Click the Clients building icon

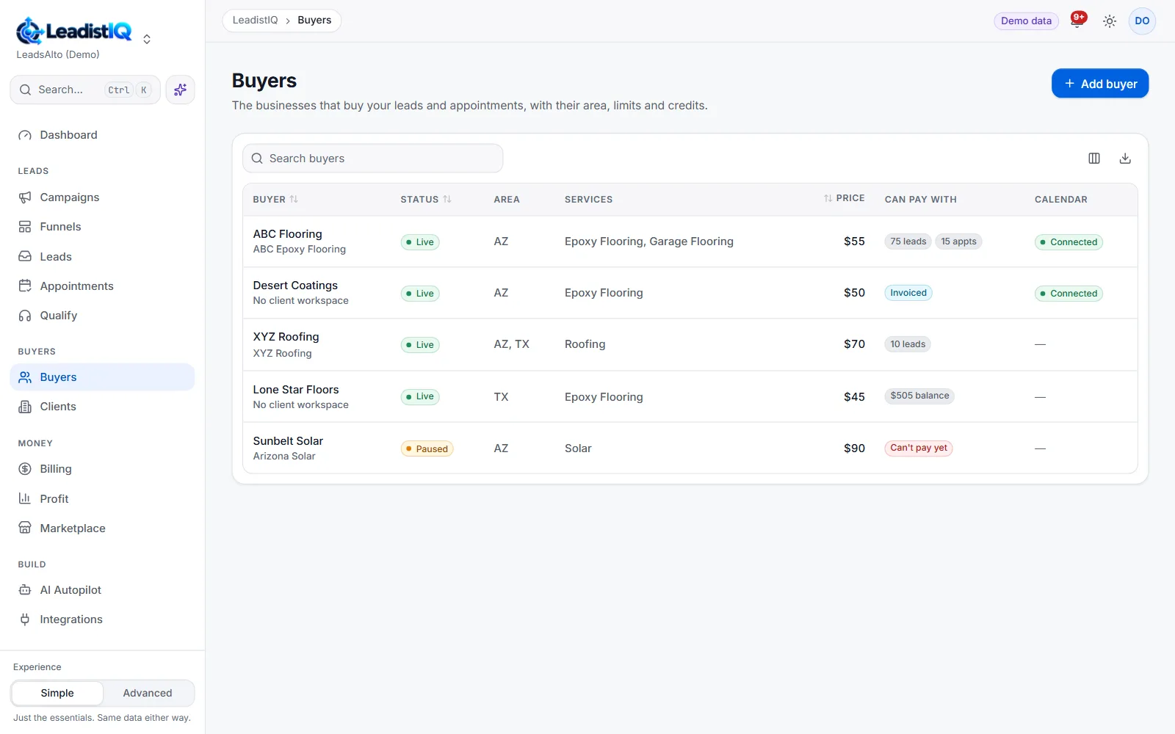(x=25, y=407)
